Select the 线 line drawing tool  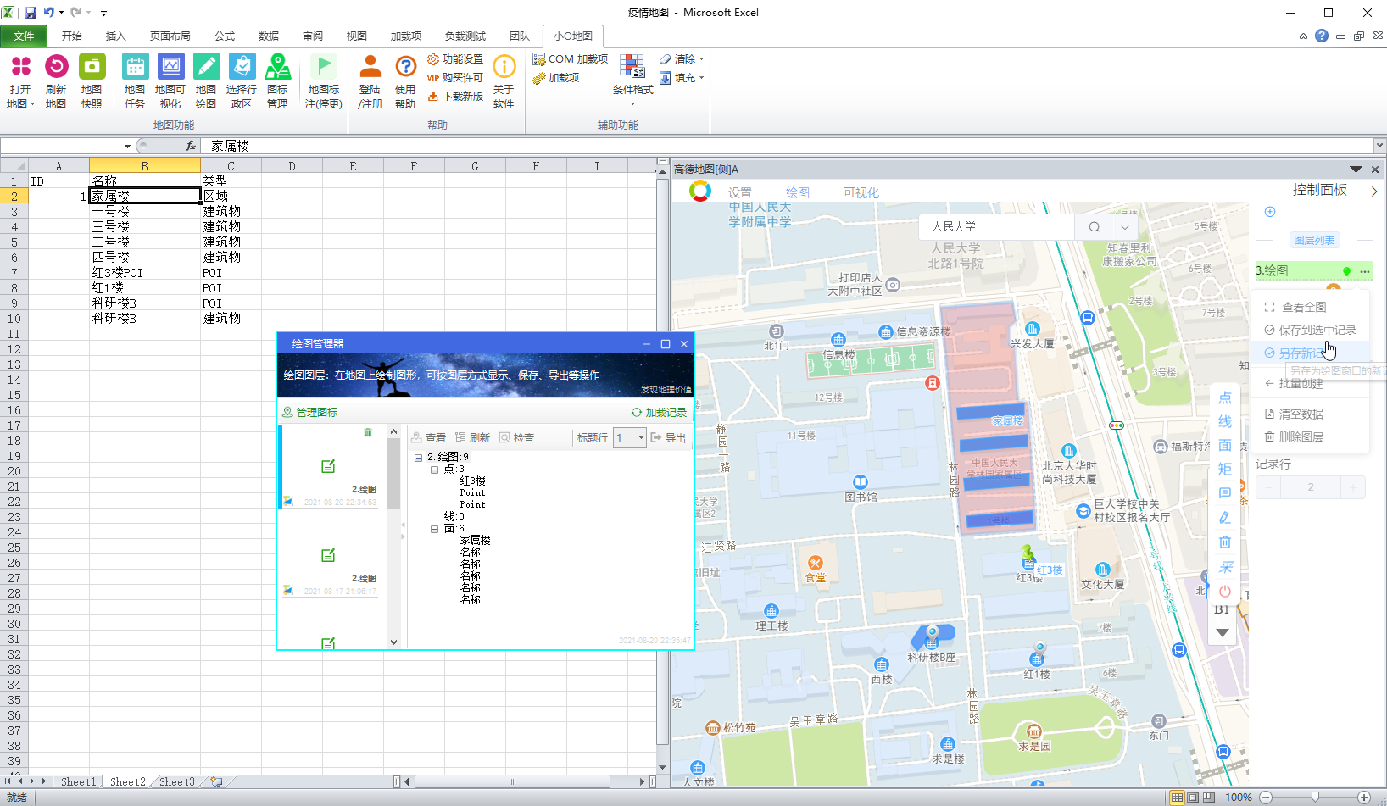(x=1225, y=421)
